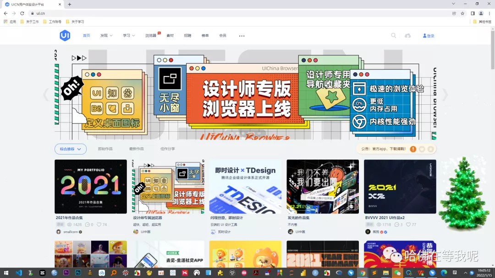Open Photoshop from taskbar
The width and height of the screenshot is (495, 278).
pos(78,273)
